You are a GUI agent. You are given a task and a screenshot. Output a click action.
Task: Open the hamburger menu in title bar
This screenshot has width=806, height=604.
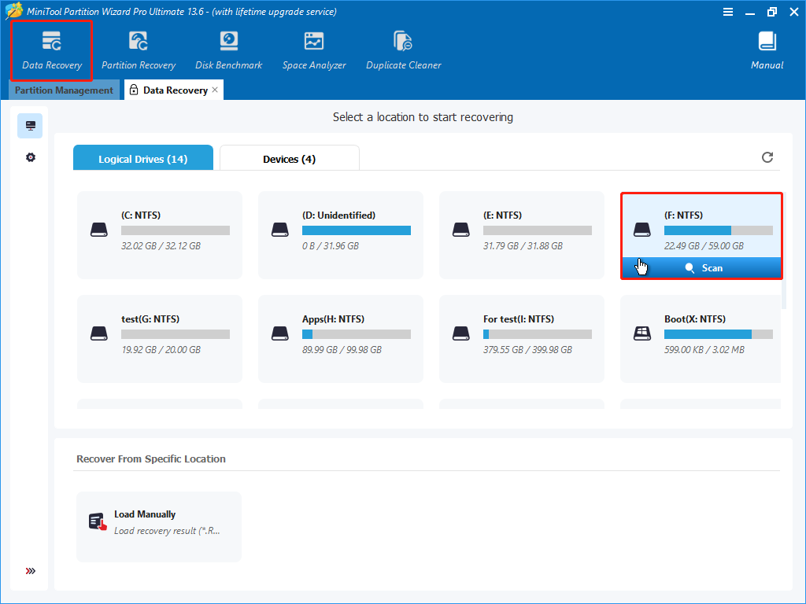728,12
